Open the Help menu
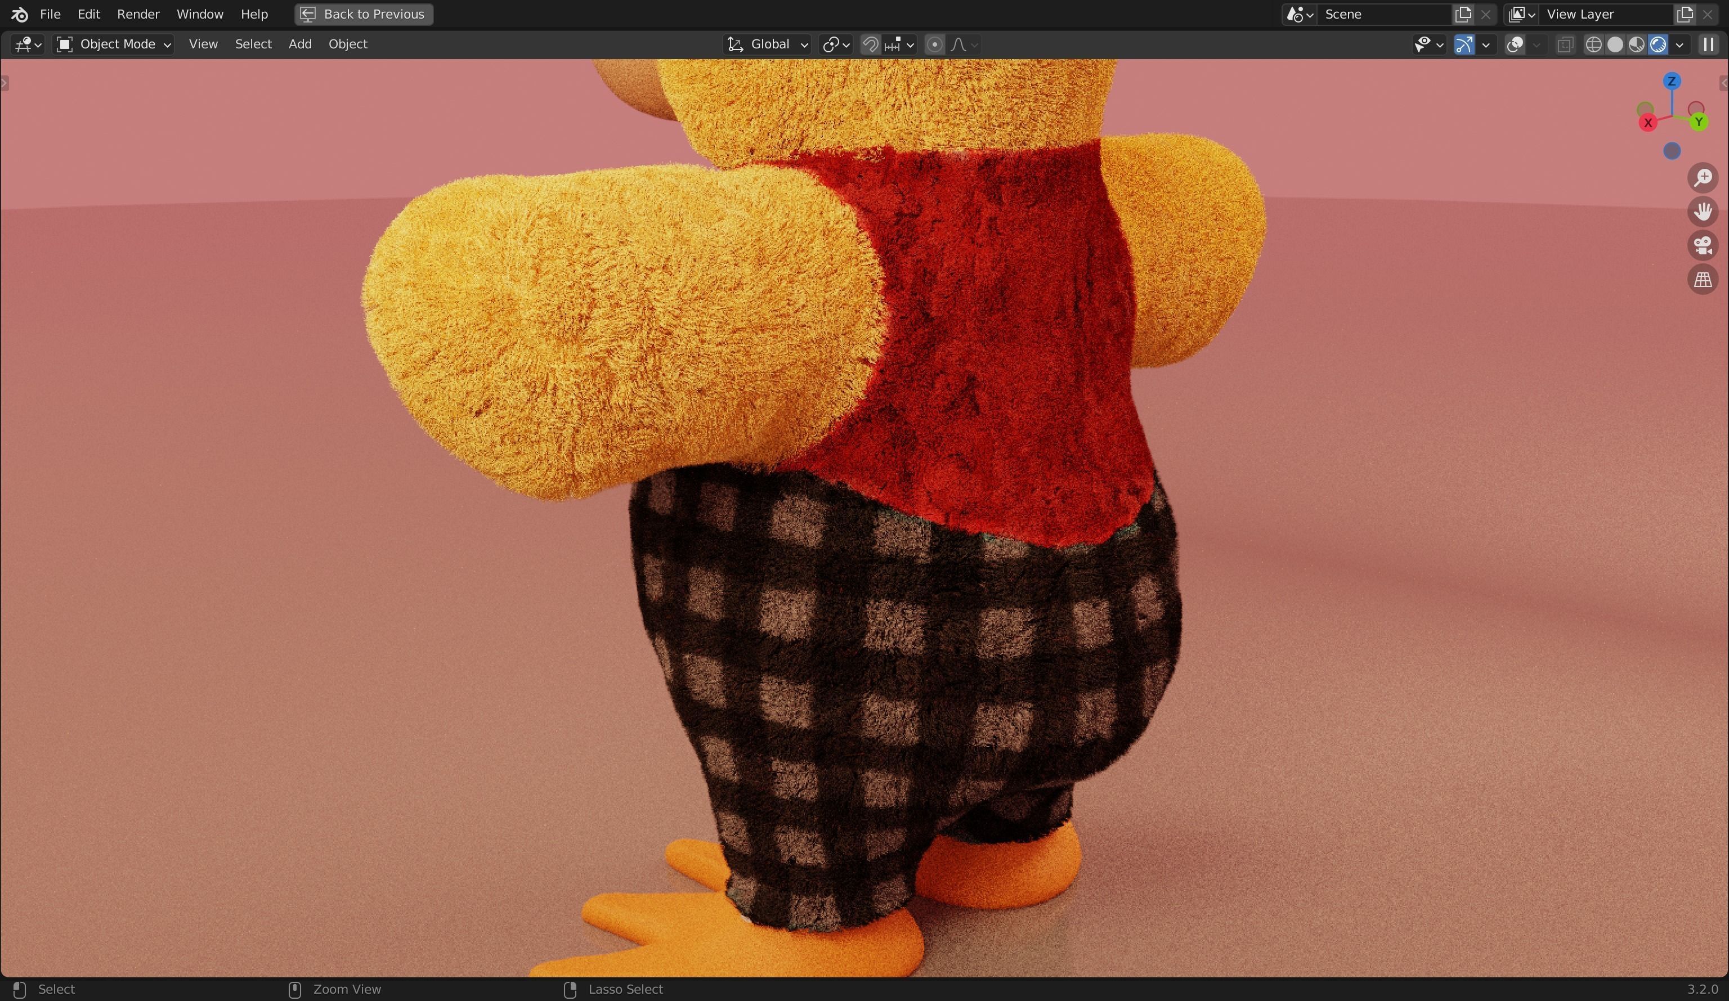The height and width of the screenshot is (1001, 1729). point(254,14)
